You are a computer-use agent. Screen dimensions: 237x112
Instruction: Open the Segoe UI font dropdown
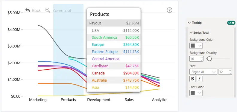(x=203, y=72)
